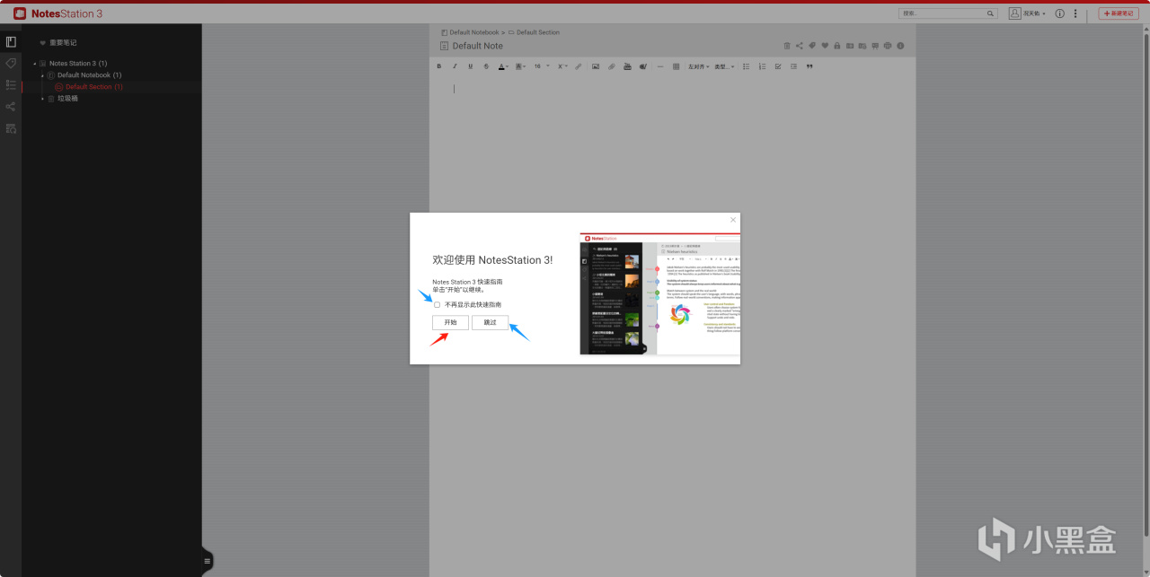Image resolution: width=1150 pixels, height=577 pixels.
Task: Lock the note with the padlock icon
Action: coord(836,46)
